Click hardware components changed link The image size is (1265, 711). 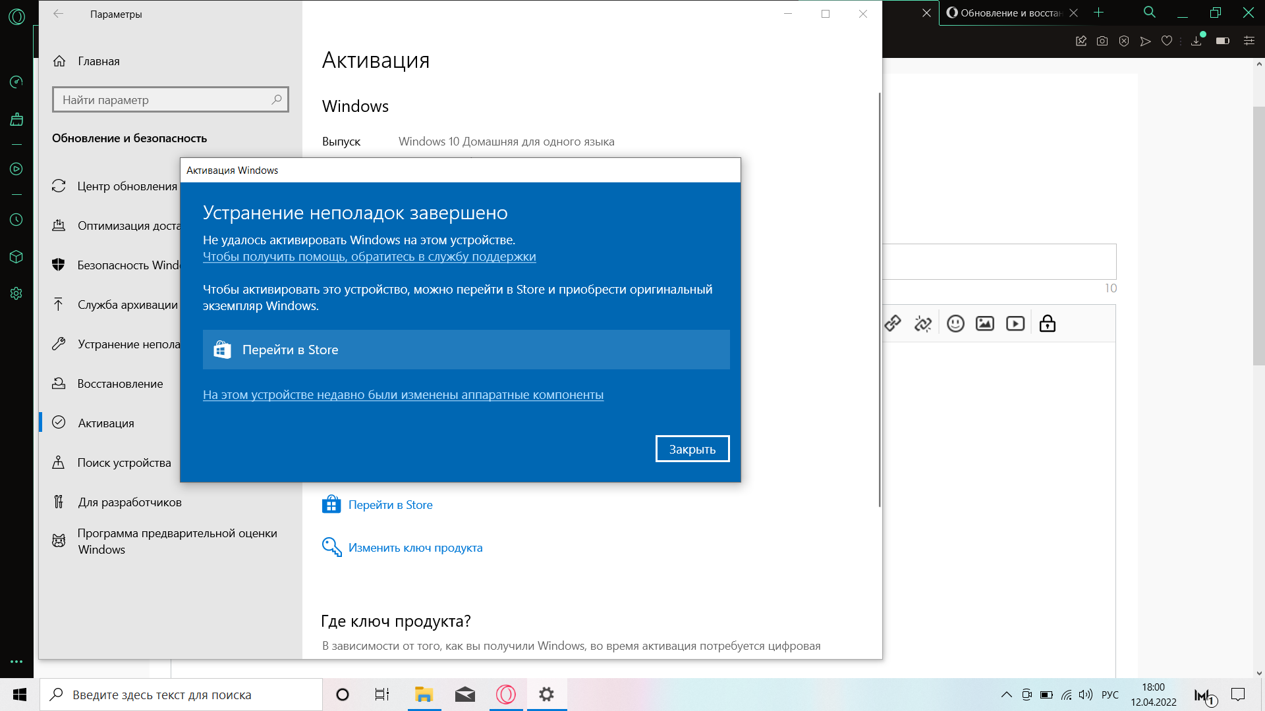point(403,395)
